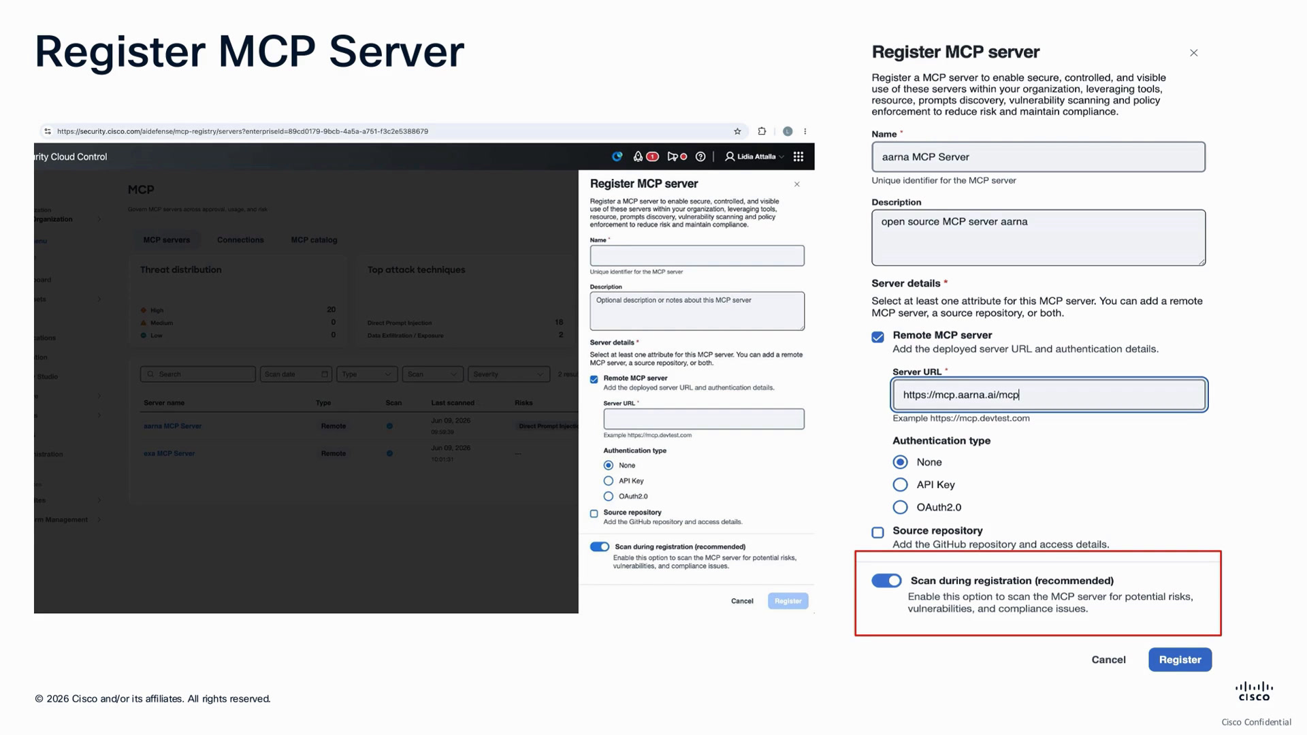Open the rocket notifications icon
The image size is (1307, 735).
[x=638, y=157]
